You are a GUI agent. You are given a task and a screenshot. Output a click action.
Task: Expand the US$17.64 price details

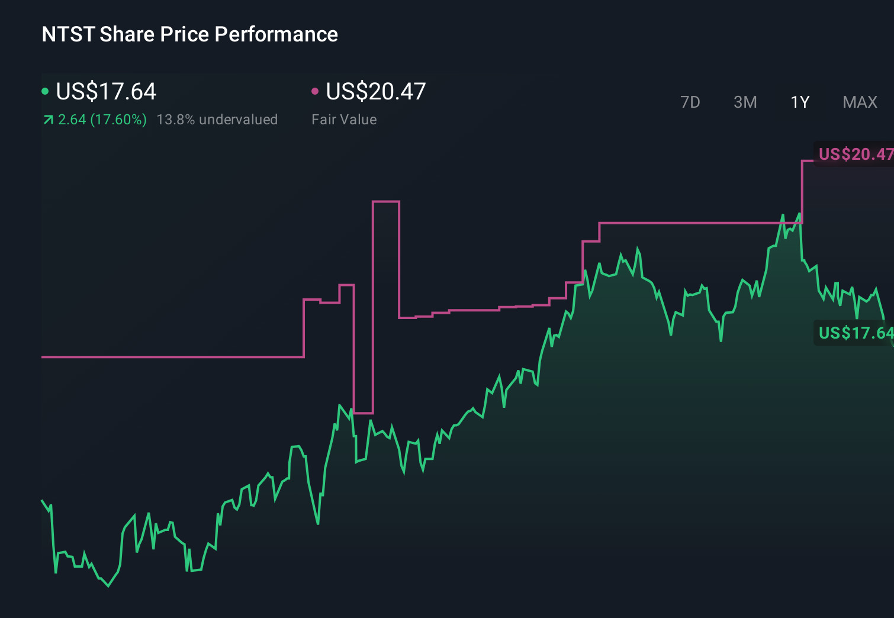coord(105,92)
